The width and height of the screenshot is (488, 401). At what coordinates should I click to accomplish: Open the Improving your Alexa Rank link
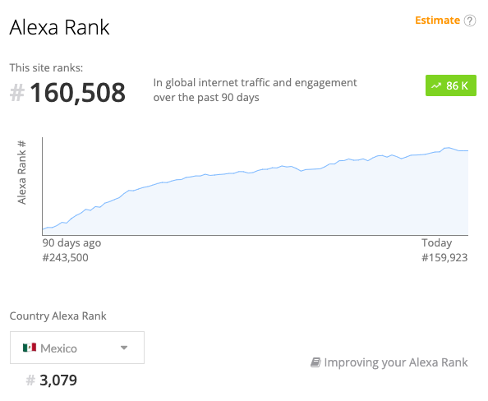(x=389, y=362)
